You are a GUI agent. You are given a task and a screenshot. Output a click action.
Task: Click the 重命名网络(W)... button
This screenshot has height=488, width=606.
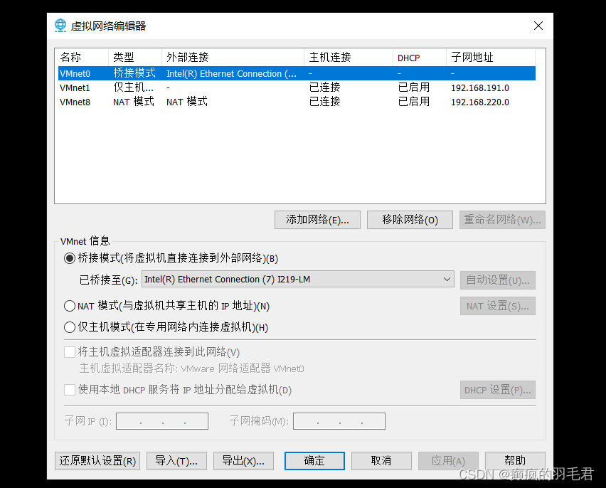502,220
